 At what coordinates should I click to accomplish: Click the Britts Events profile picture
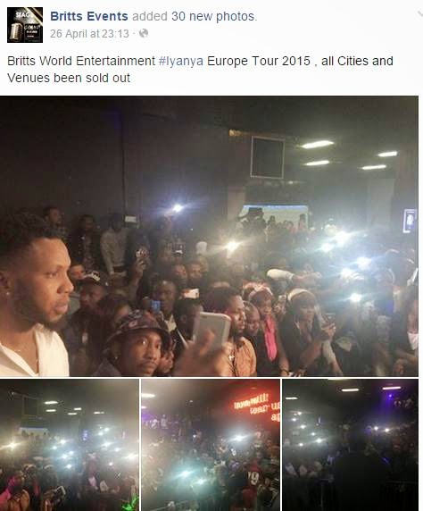pos(25,25)
